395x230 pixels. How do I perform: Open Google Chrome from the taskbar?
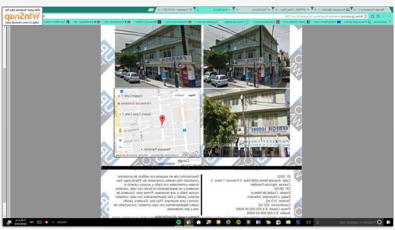pyautogui.click(x=189, y=222)
